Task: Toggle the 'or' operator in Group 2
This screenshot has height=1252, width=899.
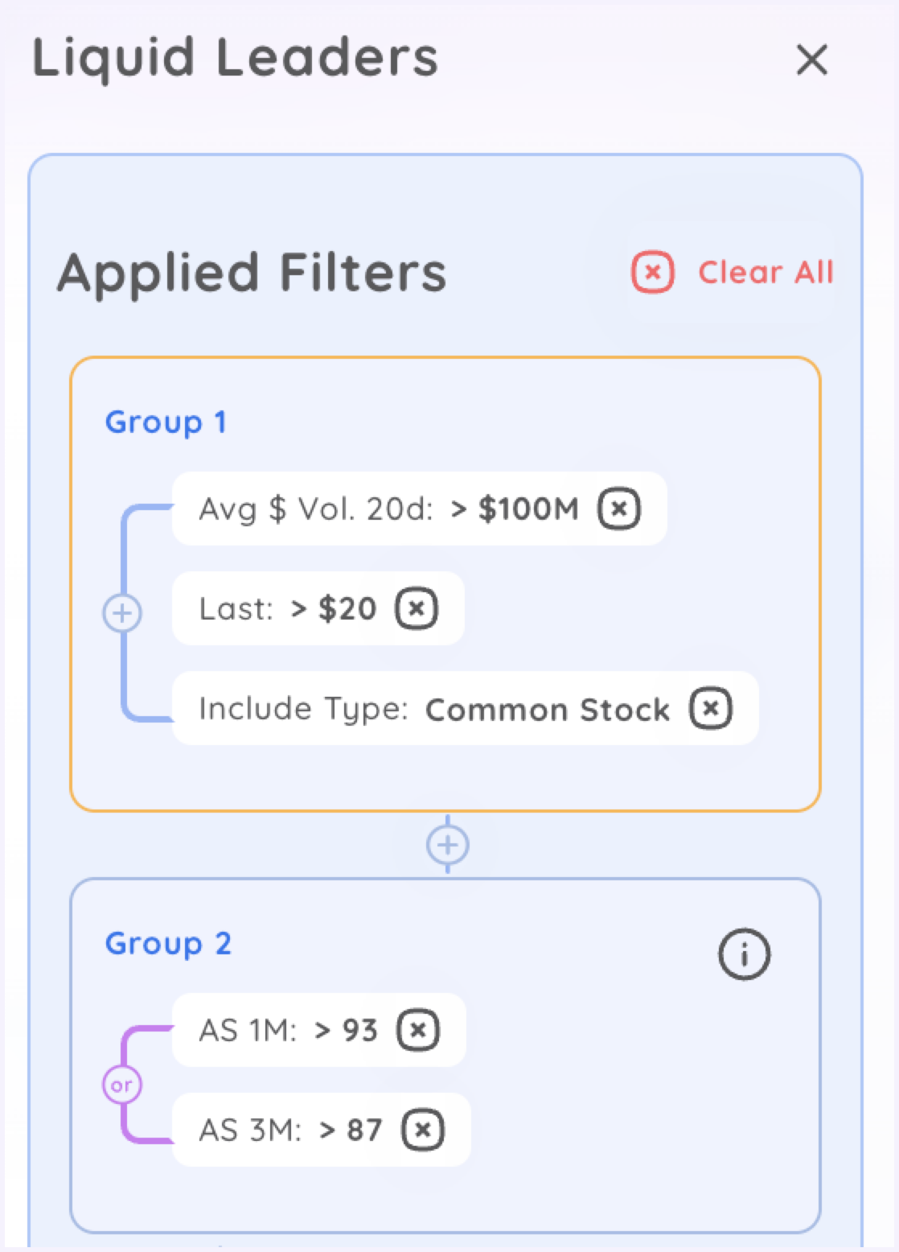Action: tap(122, 1085)
